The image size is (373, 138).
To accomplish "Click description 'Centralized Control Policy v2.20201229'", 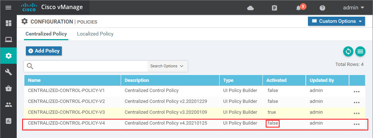I will pyautogui.click(x=166, y=101).
